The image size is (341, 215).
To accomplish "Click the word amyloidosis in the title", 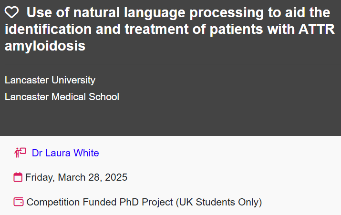I will [45, 46].
